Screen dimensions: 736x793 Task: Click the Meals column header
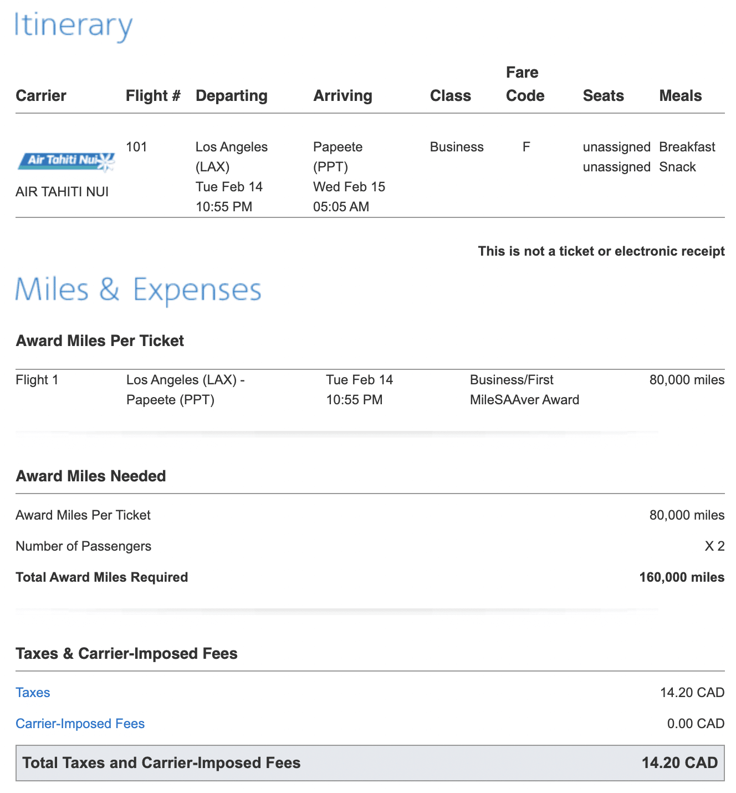click(680, 96)
